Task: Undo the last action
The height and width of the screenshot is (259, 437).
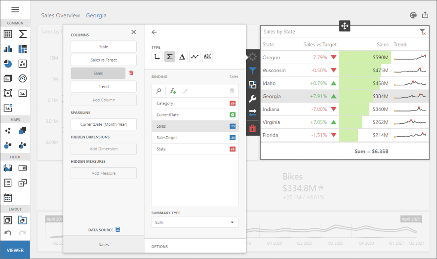Action: click(8, 233)
